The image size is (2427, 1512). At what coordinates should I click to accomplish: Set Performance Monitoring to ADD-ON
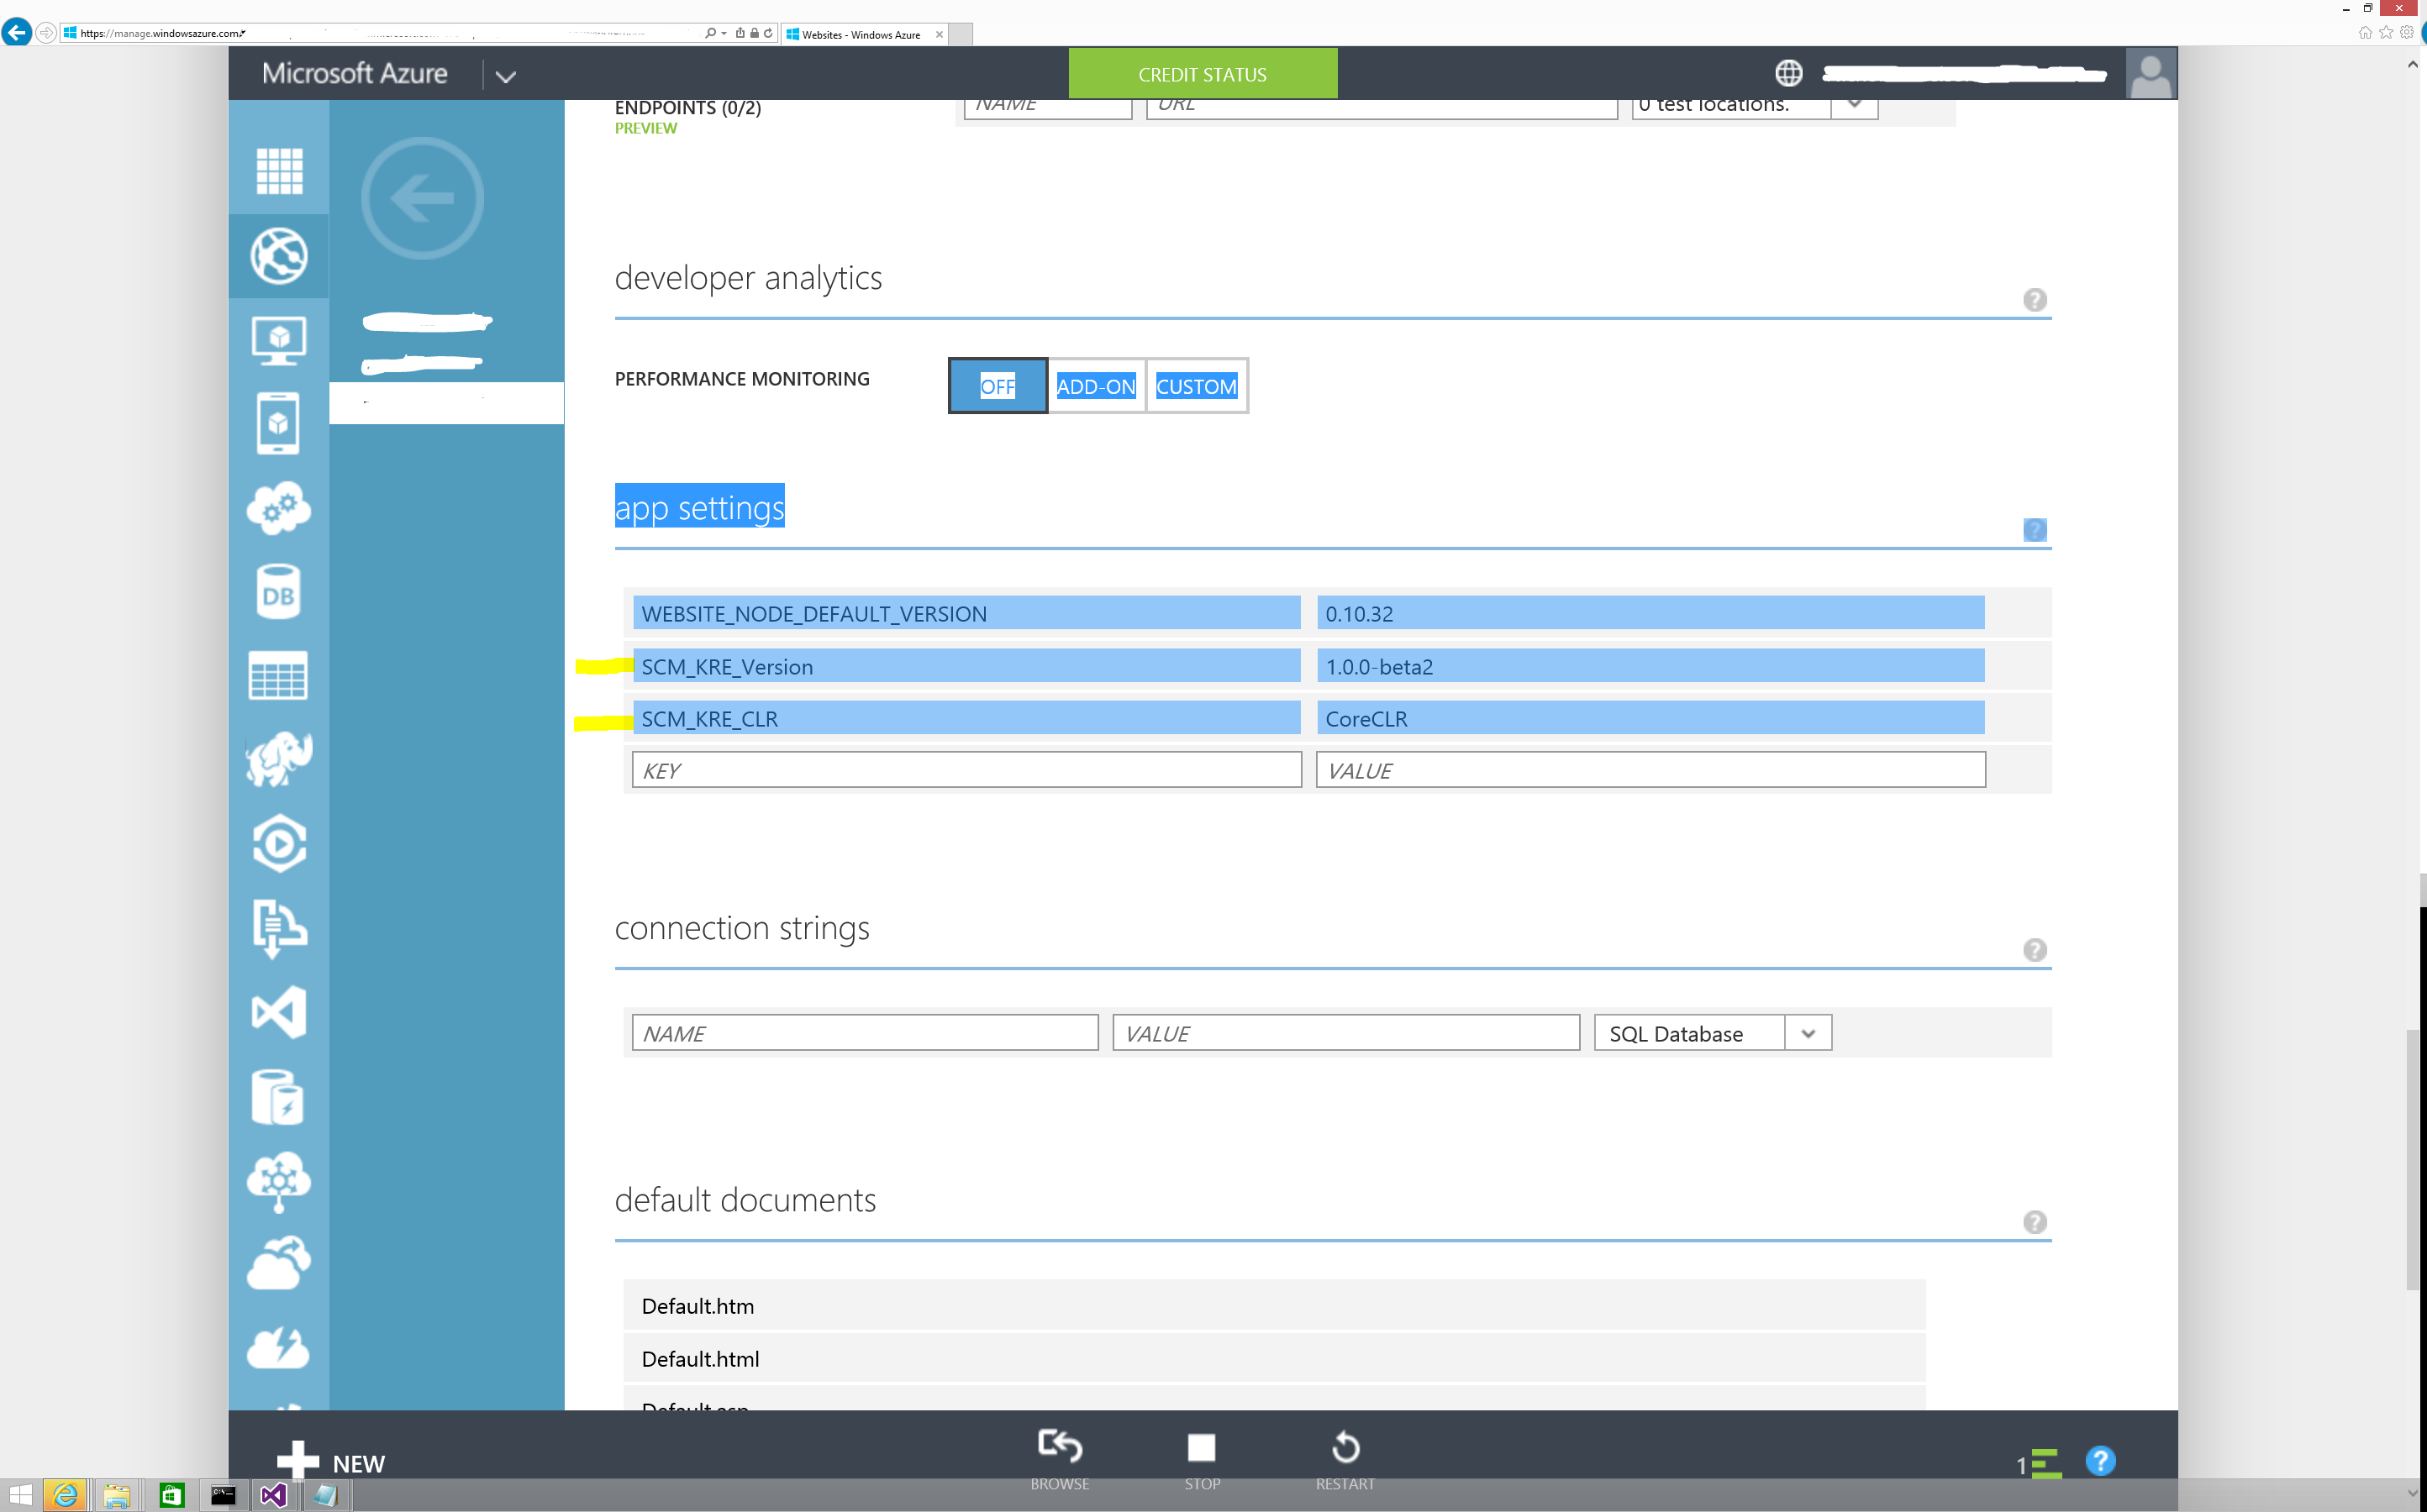[1097, 386]
